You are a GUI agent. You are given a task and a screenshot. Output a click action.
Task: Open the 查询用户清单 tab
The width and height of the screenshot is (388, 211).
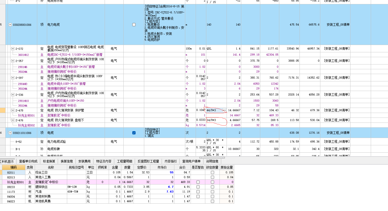point(191,161)
